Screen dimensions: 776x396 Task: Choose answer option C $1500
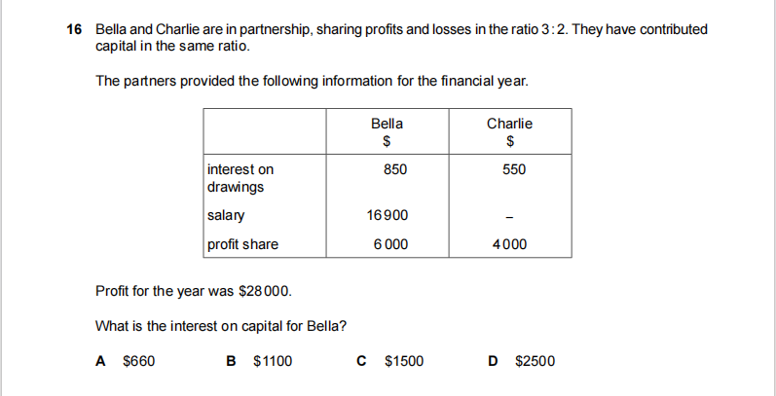pyautogui.click(x=391, y=361)
